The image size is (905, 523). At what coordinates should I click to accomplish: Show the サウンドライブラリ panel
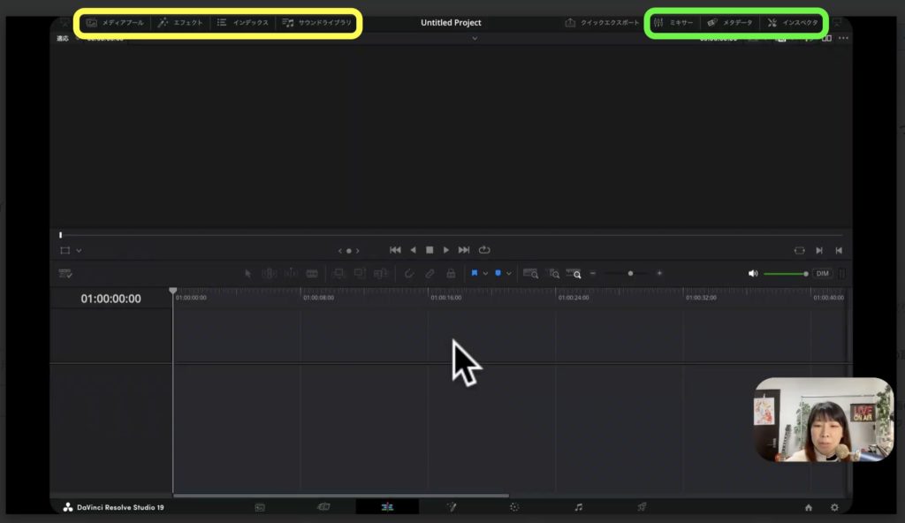tap(316, 22)
